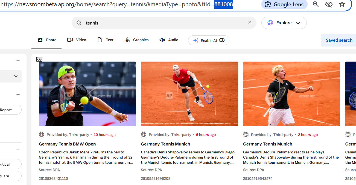Screen dimensions: 356x185
Task: Open the Germany Tennis BMW Open headline
Action: point(67,144)
